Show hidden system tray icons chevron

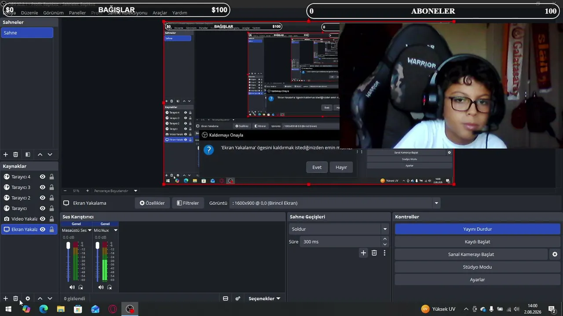point(466,309)
